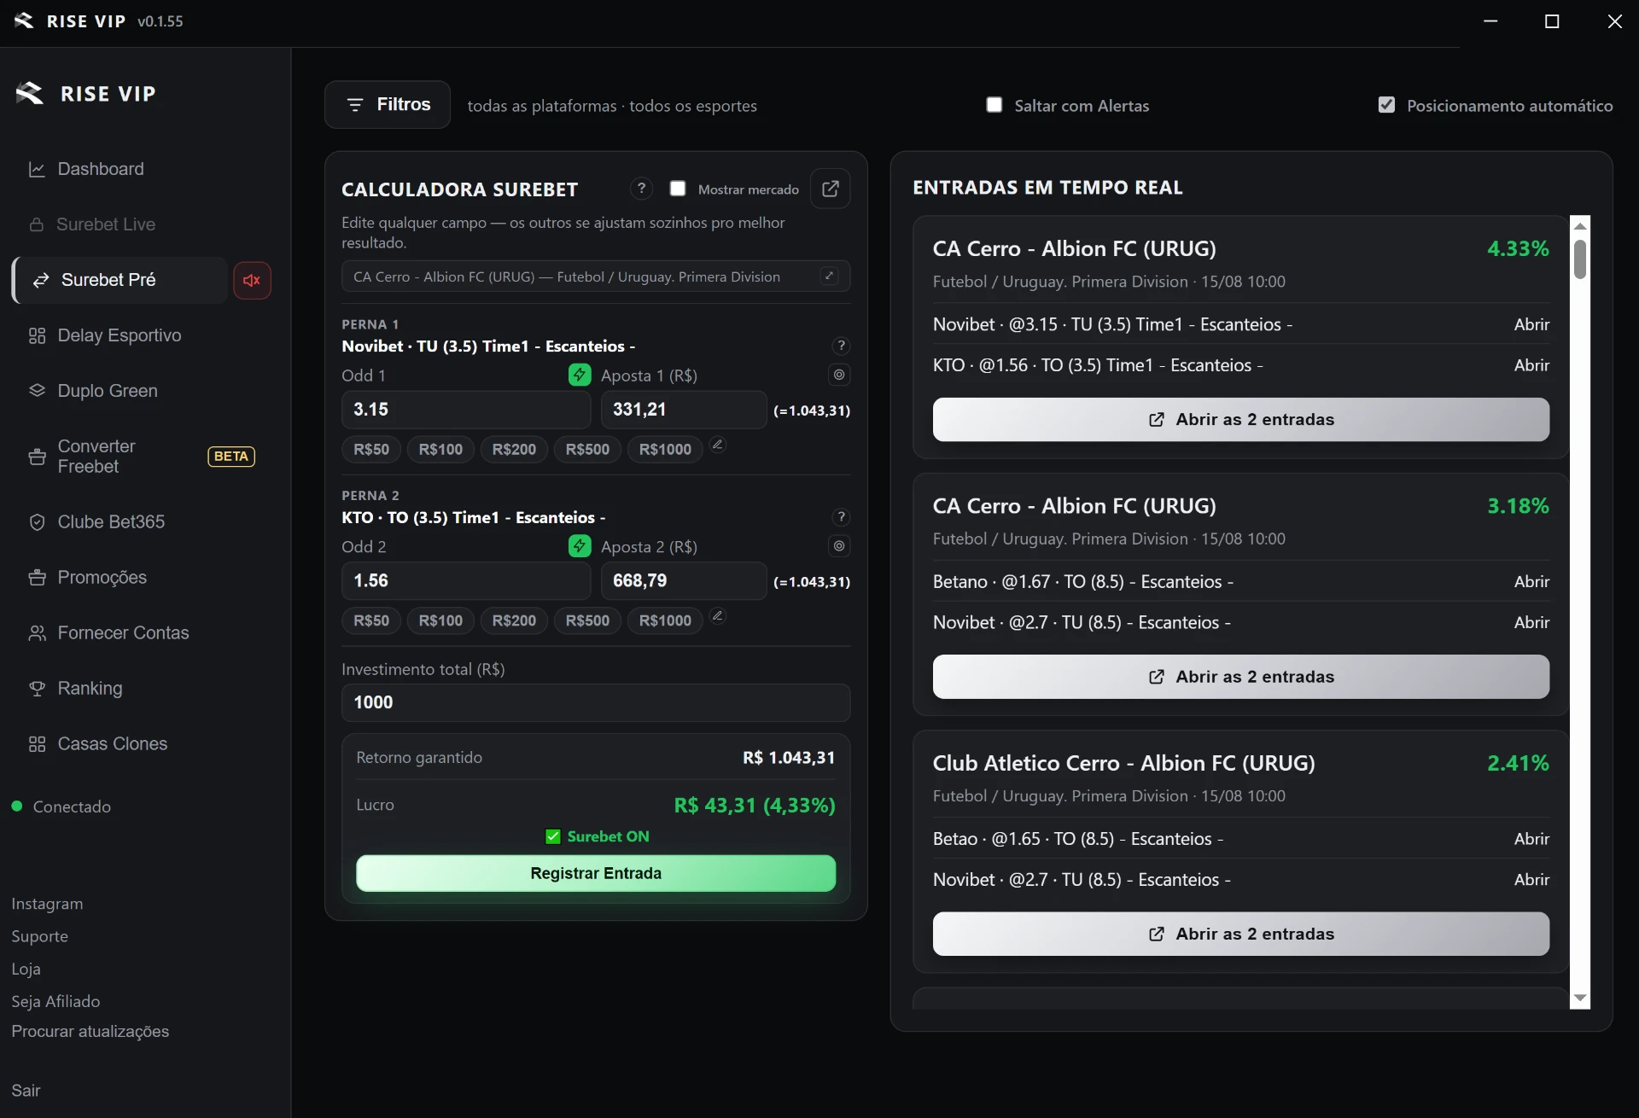The width and height of the screenshot is (1639, 1118).
Task: Click the Fornecer Contas people icon
Action: 37,633
